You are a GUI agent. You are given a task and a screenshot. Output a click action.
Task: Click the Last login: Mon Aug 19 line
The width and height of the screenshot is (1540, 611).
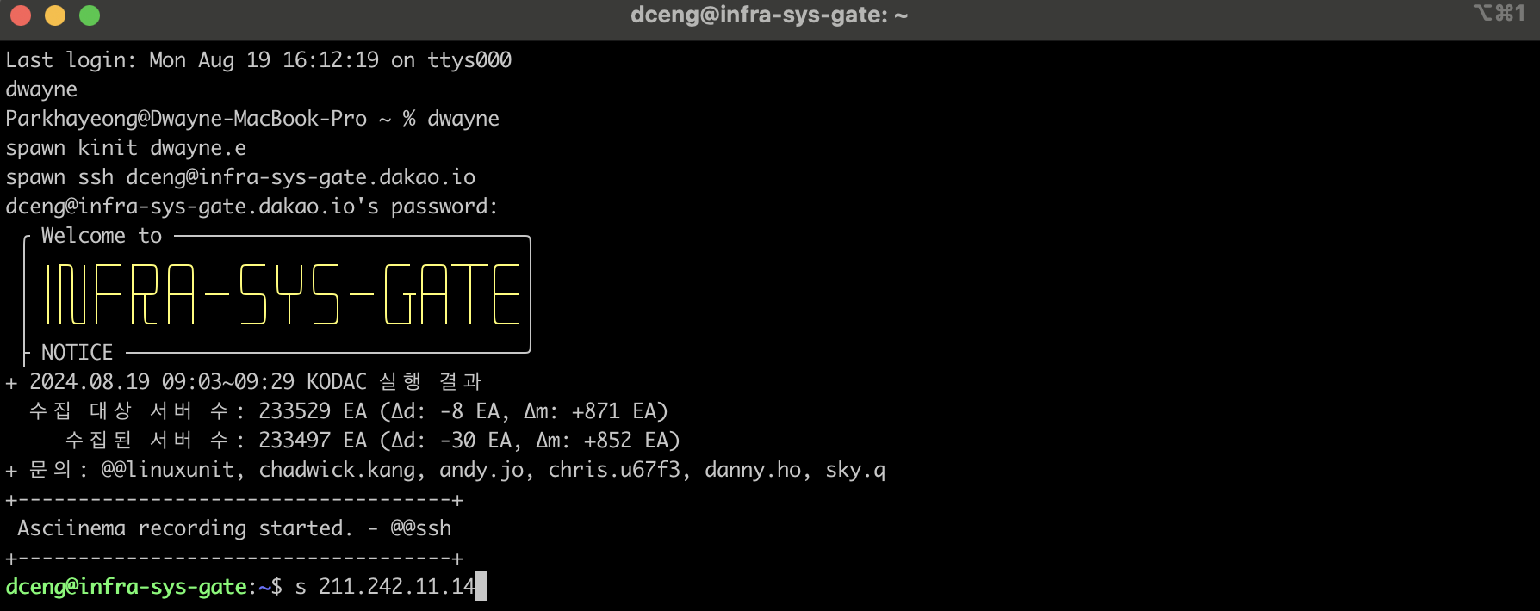(x=258, y=60)
